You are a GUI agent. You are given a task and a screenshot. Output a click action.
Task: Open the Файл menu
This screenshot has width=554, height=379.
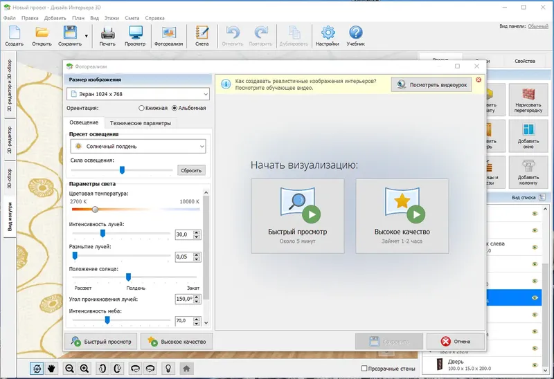(x=10, y=18)
